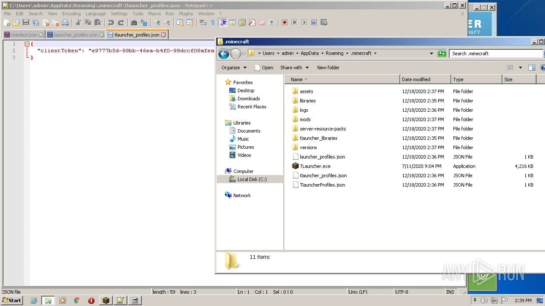Change the view using the view icon
This screenshot has height=306, width=545.
point(510,68)
